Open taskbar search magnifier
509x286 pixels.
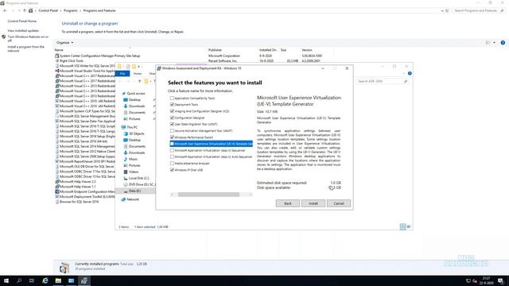coord(19,280)
